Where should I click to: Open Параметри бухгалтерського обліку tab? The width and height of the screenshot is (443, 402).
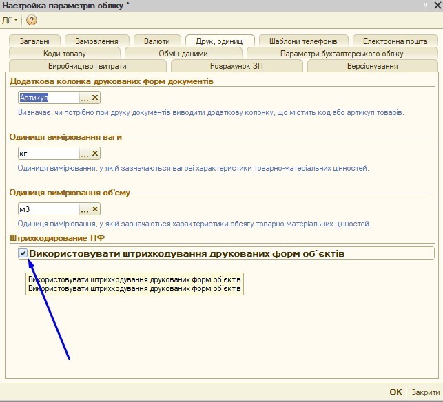(342, 53)
